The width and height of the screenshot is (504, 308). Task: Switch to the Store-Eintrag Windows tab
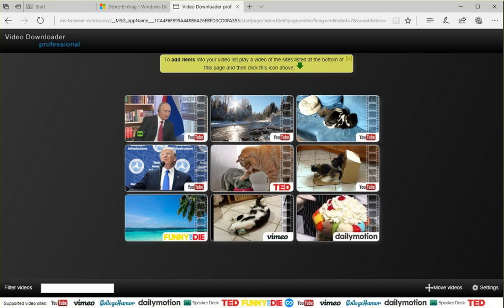click(133, 6)
